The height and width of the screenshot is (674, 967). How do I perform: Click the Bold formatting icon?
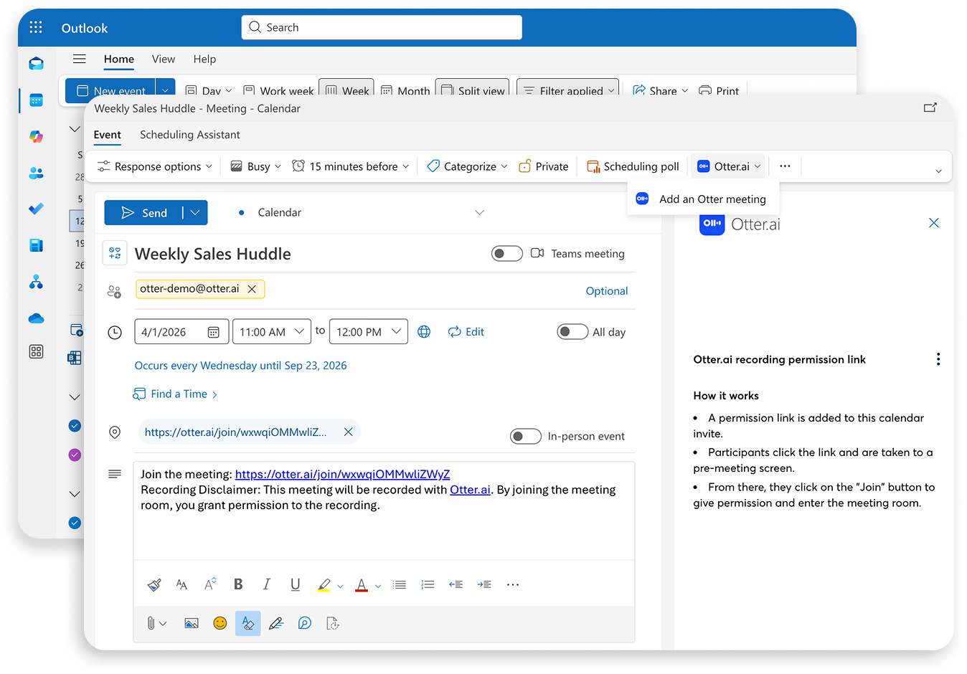pos(238,584)
